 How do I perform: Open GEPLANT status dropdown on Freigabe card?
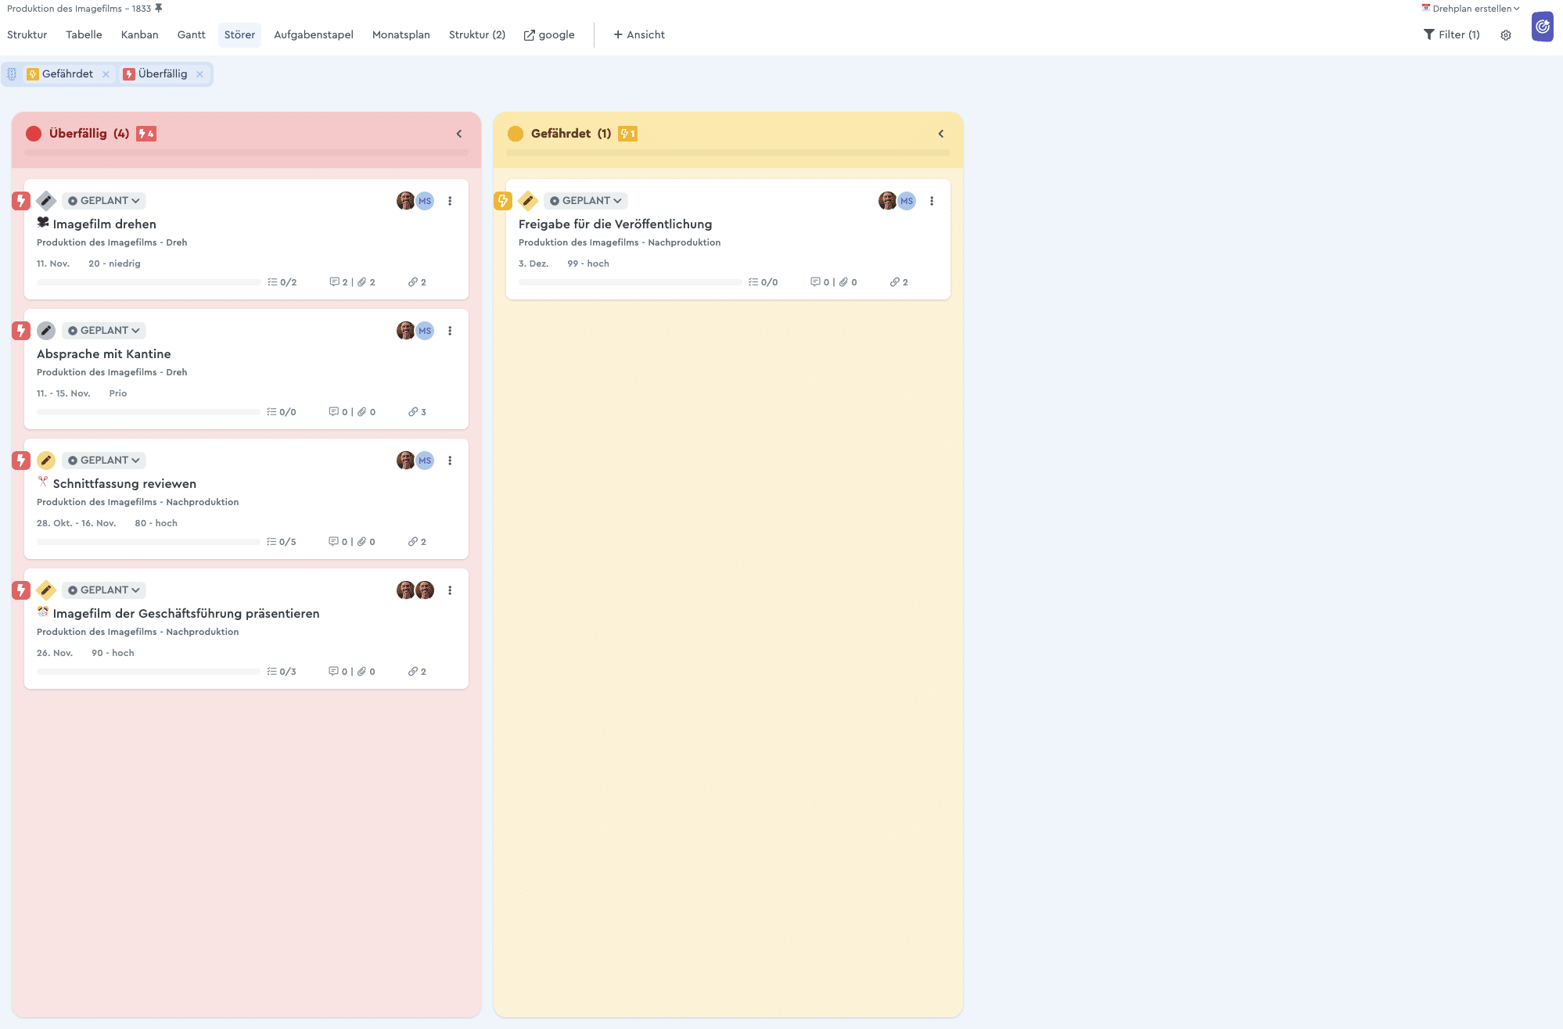coord(586,201)
